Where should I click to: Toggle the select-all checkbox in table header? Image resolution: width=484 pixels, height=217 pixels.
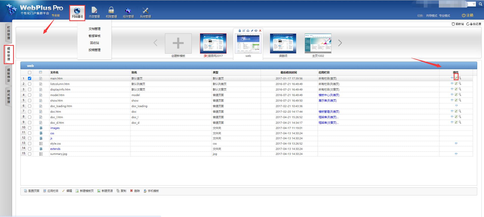(30, 72)
